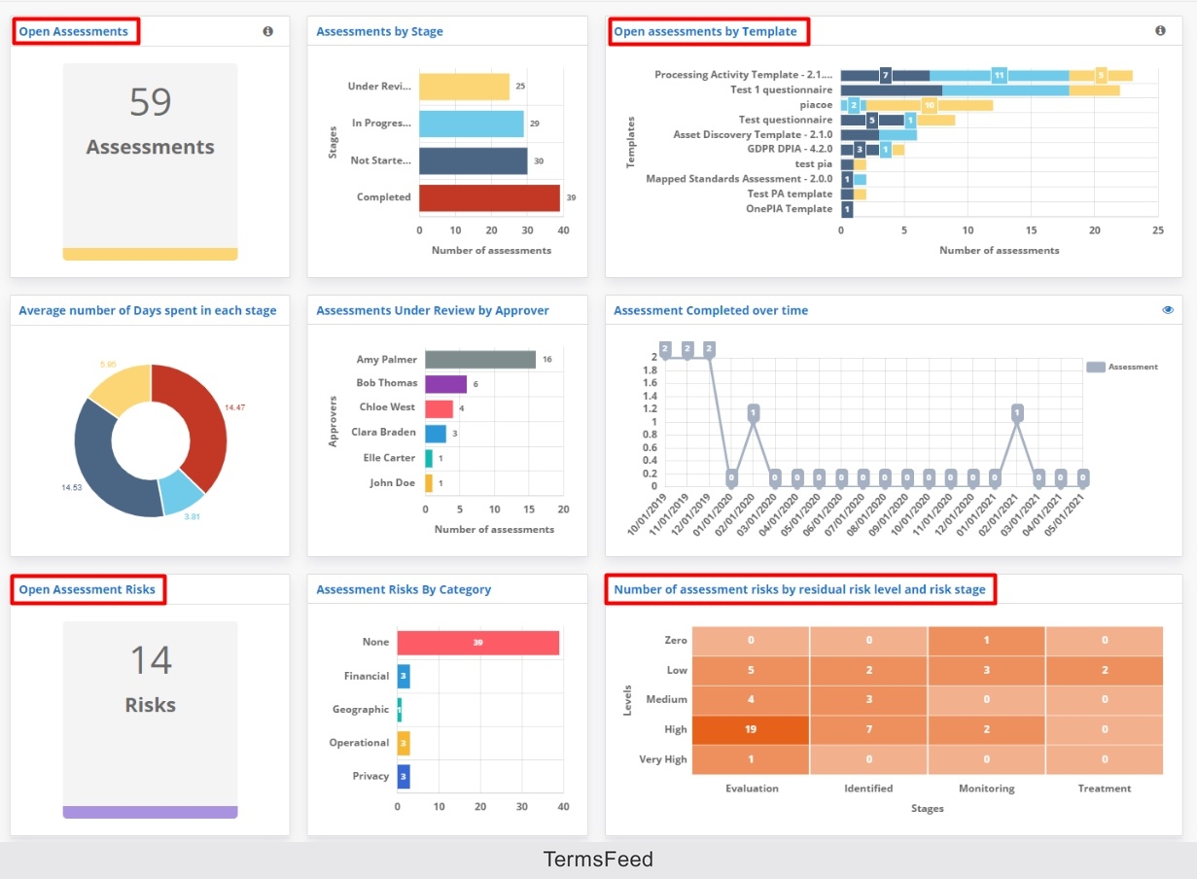1197x879 pixels.
Task: Click info icon on Open Assessments card
Action: tap(267, 31)
